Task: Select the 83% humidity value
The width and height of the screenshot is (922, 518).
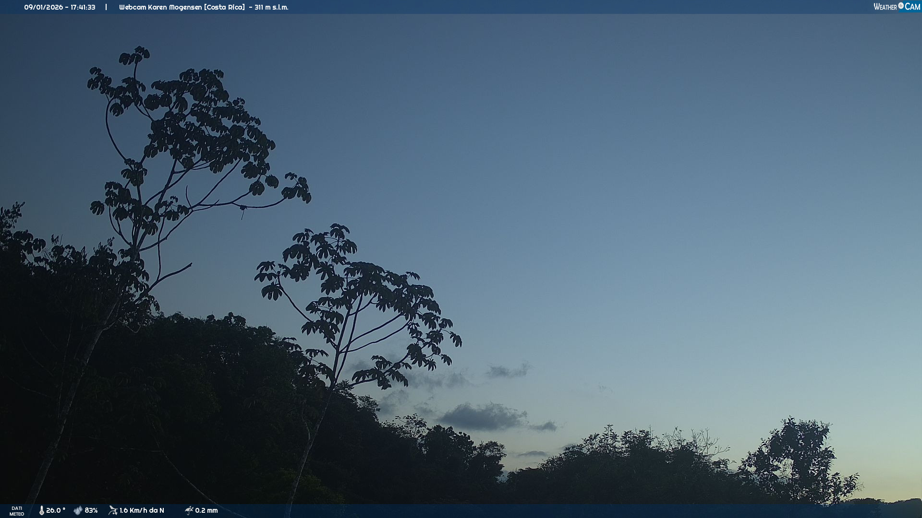Action: [x=91, y=510]
